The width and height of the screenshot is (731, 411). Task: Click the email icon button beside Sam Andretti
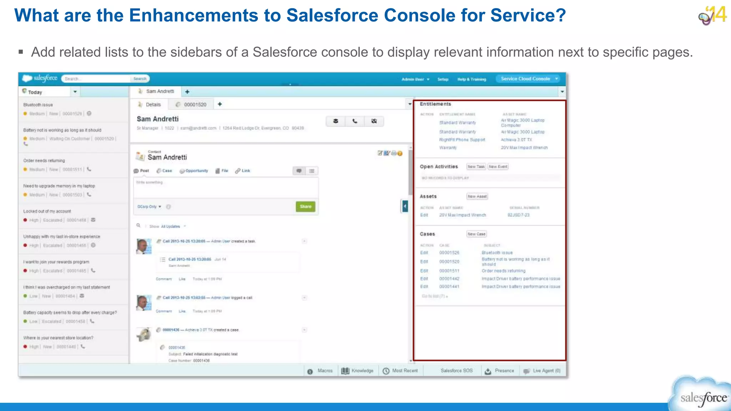pyautogui.click(x=336, y=121)
